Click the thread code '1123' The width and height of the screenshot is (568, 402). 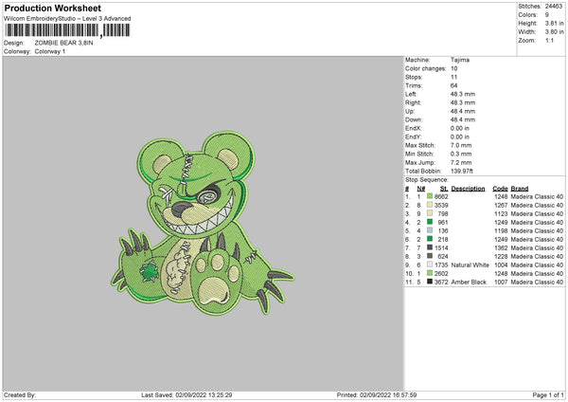click(502, 213)
